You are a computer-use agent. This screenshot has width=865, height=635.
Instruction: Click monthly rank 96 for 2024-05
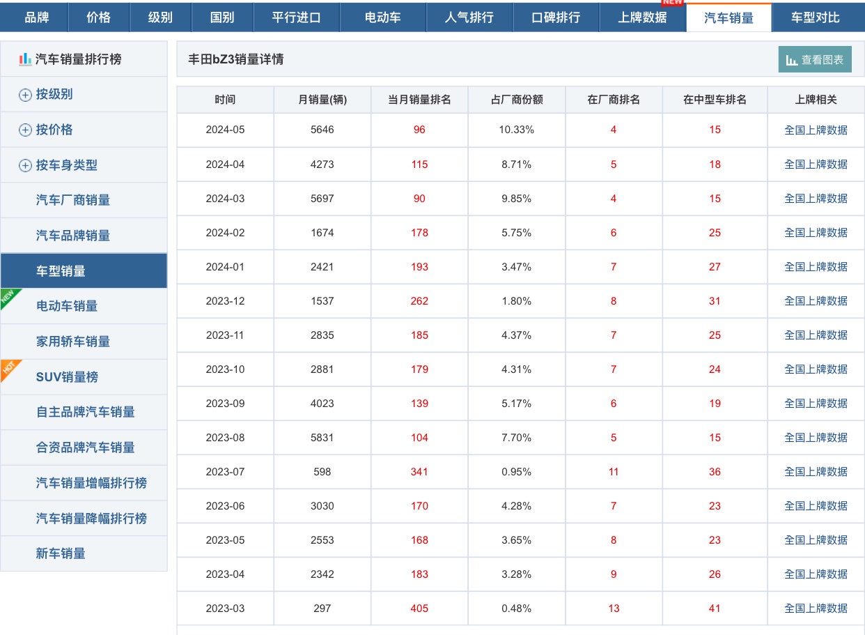[419, 130]
